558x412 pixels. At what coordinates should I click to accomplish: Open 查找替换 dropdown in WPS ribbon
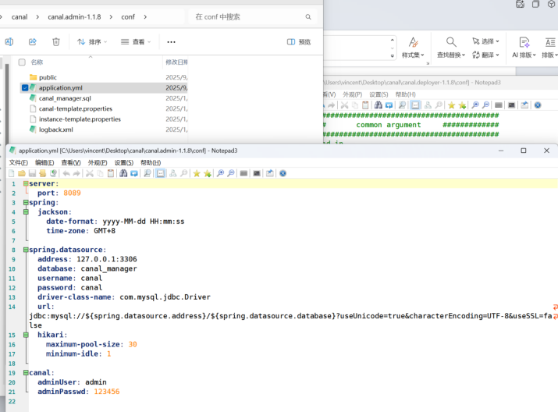[451, 48]
